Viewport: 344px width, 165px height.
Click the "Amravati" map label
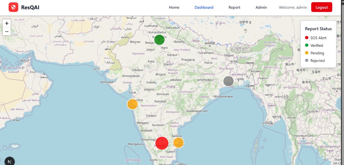coord(163,94)
